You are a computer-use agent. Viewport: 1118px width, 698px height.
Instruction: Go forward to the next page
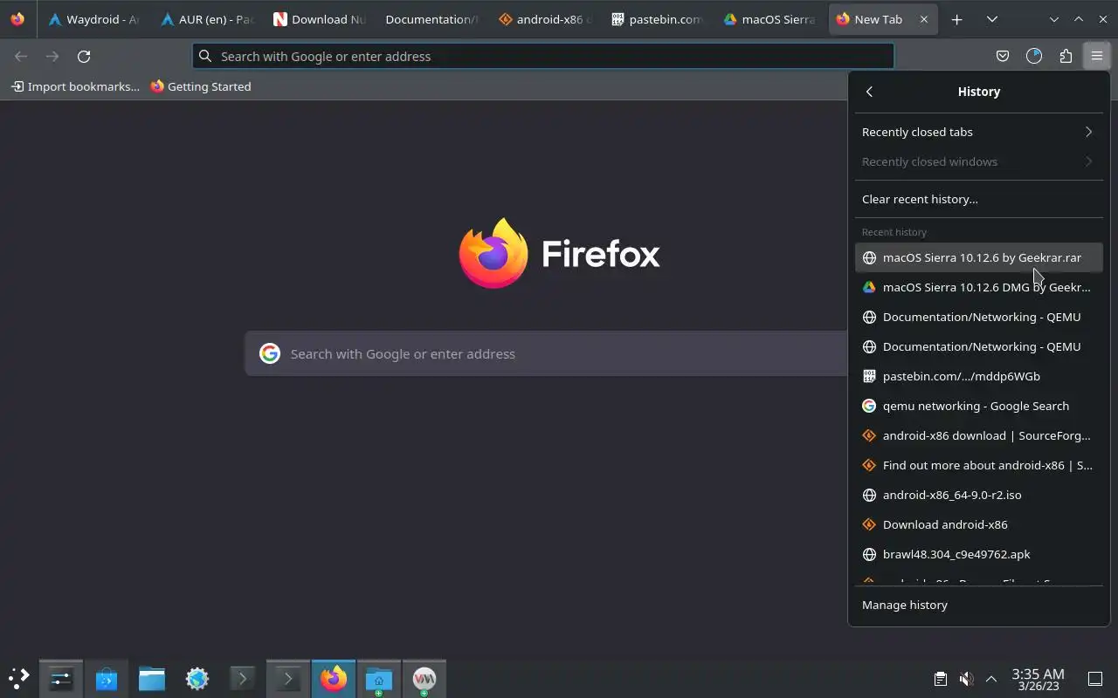coord(52,56)
